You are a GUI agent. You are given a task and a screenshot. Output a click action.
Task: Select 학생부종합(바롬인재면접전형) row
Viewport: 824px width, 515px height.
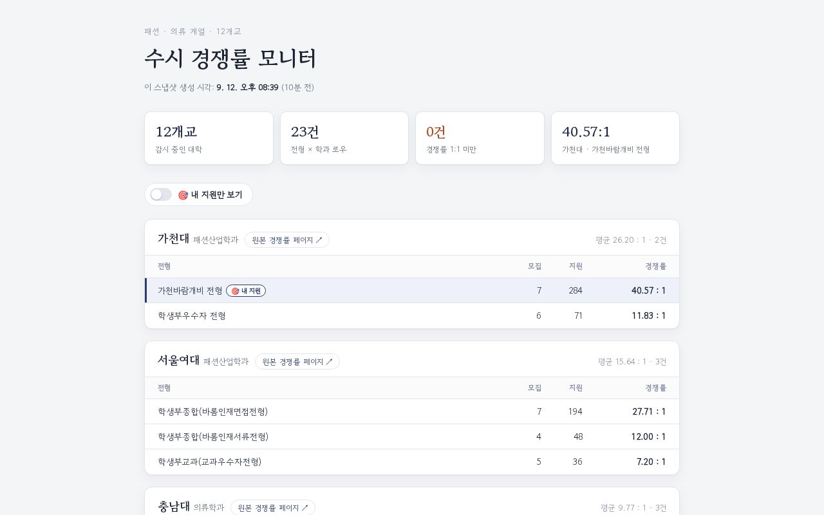pyautogui.click(x=412, y=411)
